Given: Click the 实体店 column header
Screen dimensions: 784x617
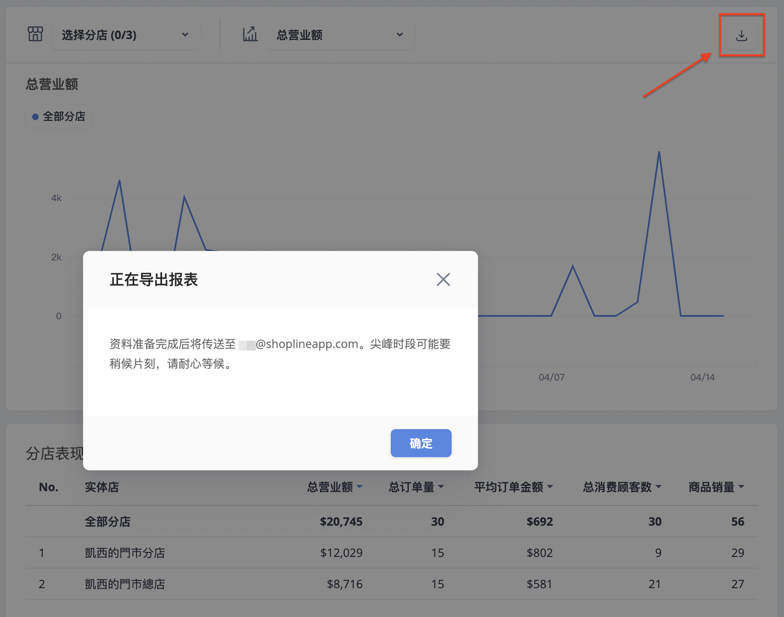Looking at the screenshot, I should [x=102, y=487].
